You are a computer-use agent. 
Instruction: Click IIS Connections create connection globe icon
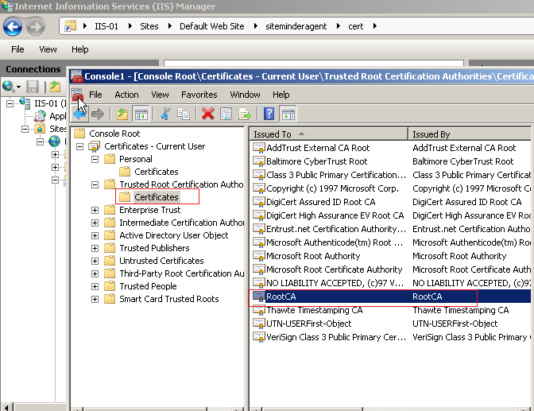click(x=9, y=87)
